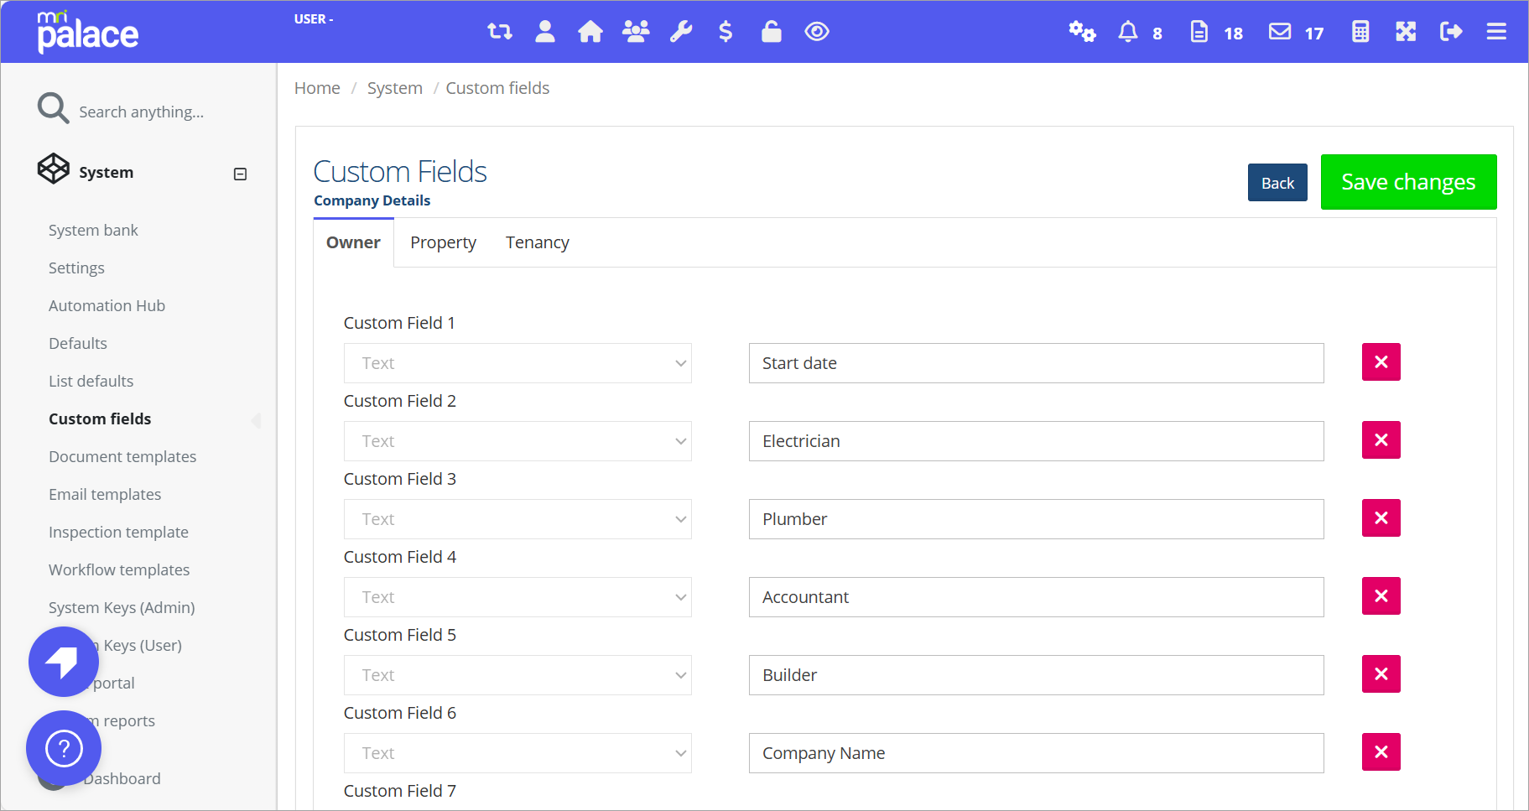
Task: Click the eye icon in top bar
Action: 817,32
